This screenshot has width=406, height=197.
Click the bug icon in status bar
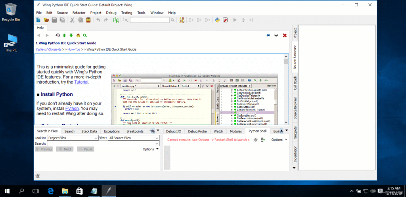coord(38,176)
